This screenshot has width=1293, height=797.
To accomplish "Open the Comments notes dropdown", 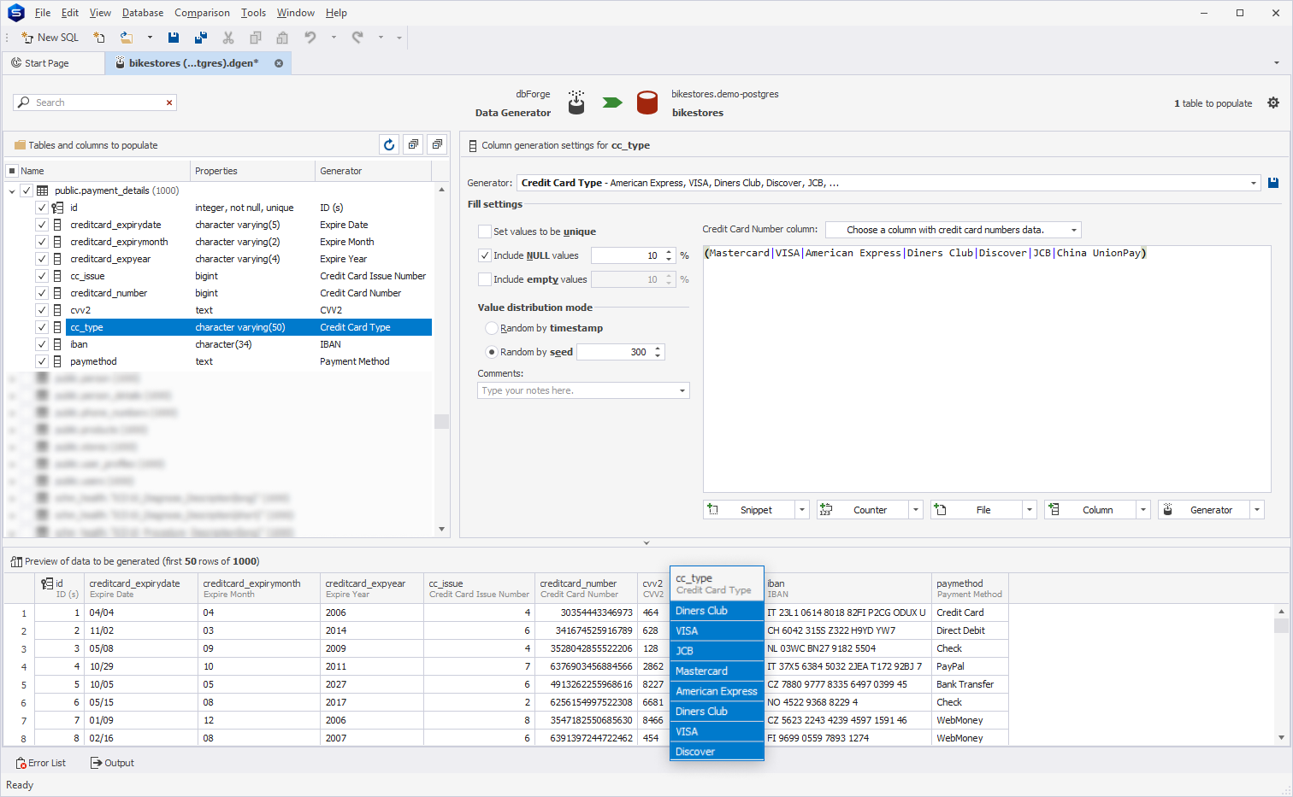I will click(x=682, y=390).
